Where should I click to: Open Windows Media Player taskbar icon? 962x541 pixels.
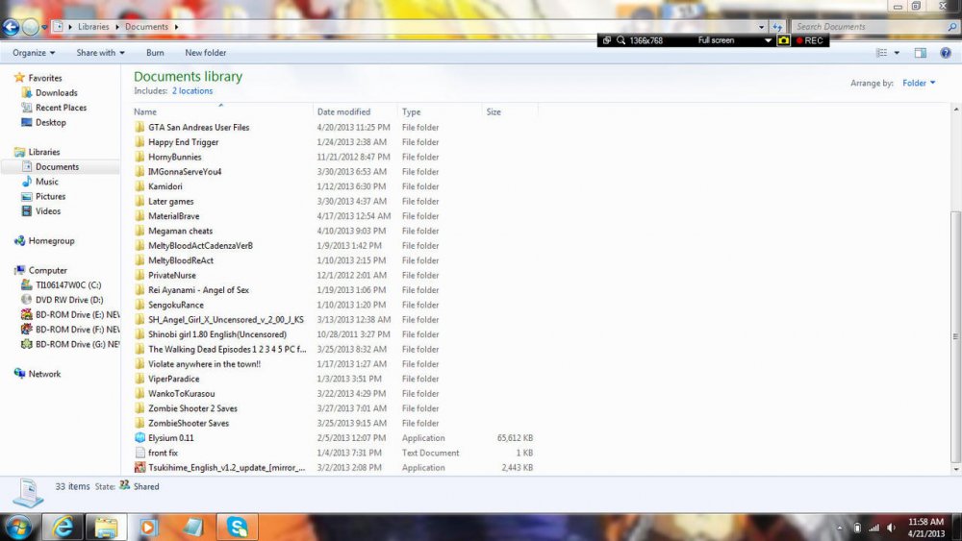click(x=148, y=527)
